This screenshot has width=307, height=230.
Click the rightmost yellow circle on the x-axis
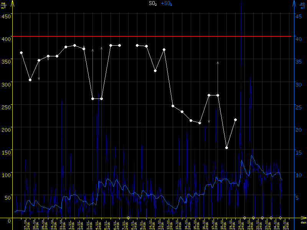pyautogui.click(x=280, y=218)
